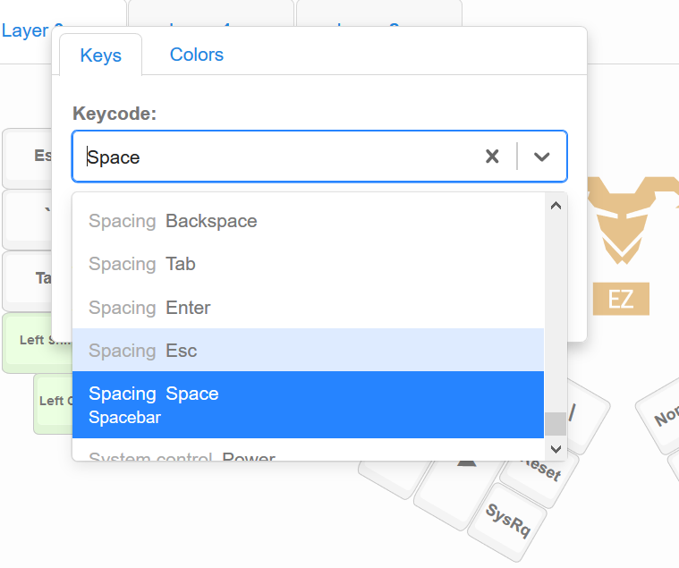
Task: Select the SysRq key on the keyboard
Action: pos(507,522)
